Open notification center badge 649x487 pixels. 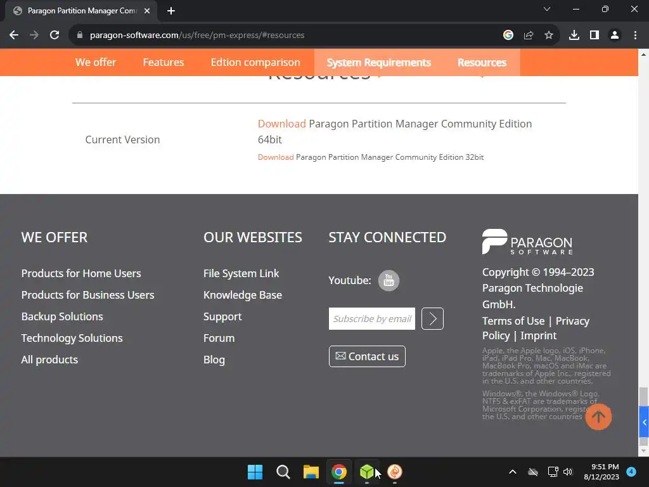point(631,472)
